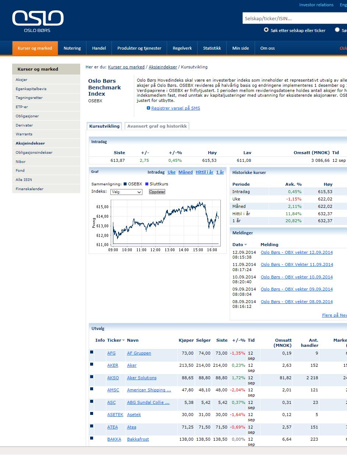The width and height of the screenshot is (347, 455).
Task: Open Fond in the sidebar
Action: pyautogui.click(x=46, y=171)
